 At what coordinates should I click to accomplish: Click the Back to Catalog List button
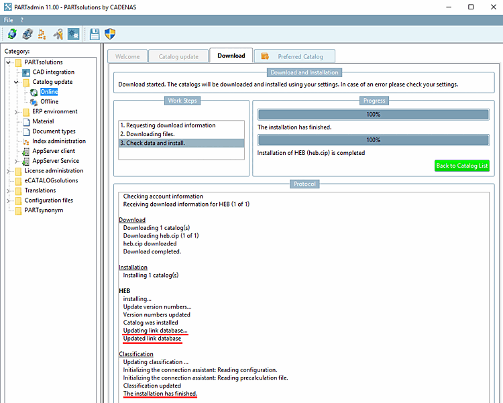(x=462, y=166)
